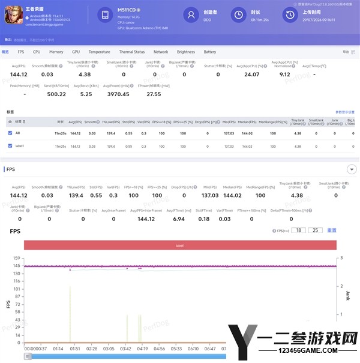
Task: Click help icon under overview BigJank label
Action: (192, 66)
